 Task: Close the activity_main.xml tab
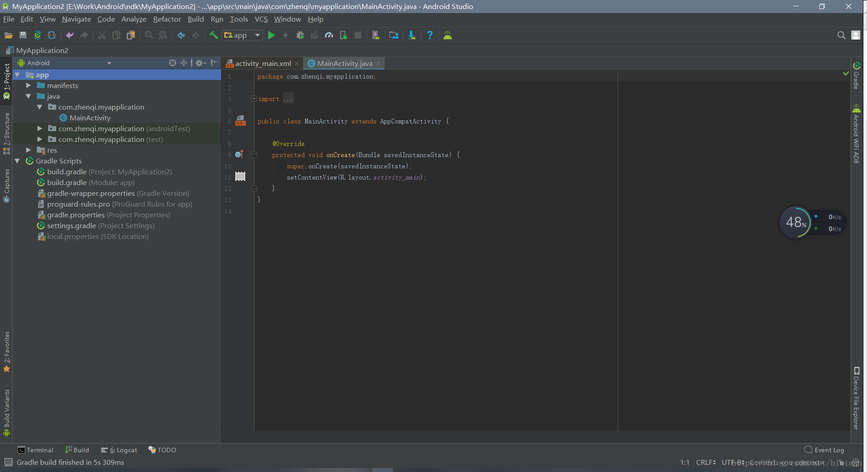tap(297, 64)
